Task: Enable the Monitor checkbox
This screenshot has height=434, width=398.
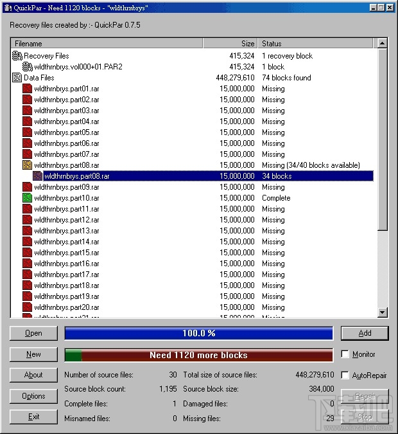Action: click(345, 354)
